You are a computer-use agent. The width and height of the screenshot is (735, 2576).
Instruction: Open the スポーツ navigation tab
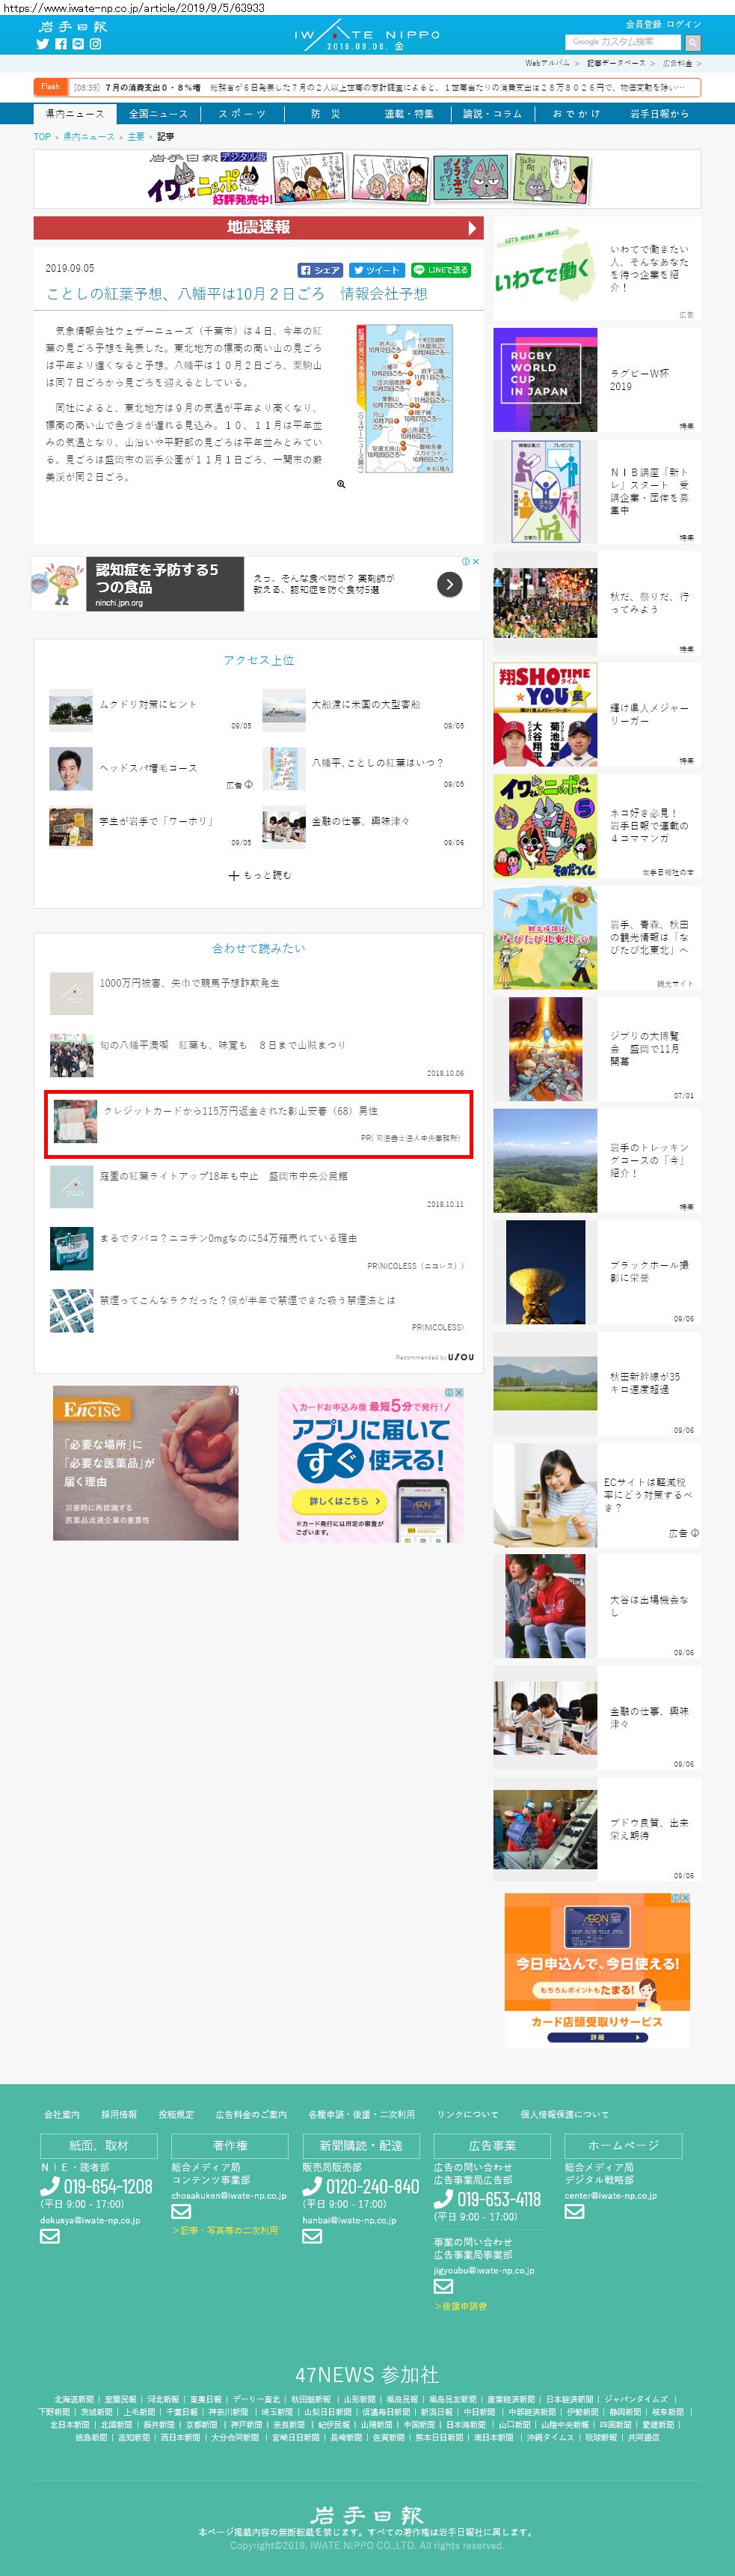243,114
